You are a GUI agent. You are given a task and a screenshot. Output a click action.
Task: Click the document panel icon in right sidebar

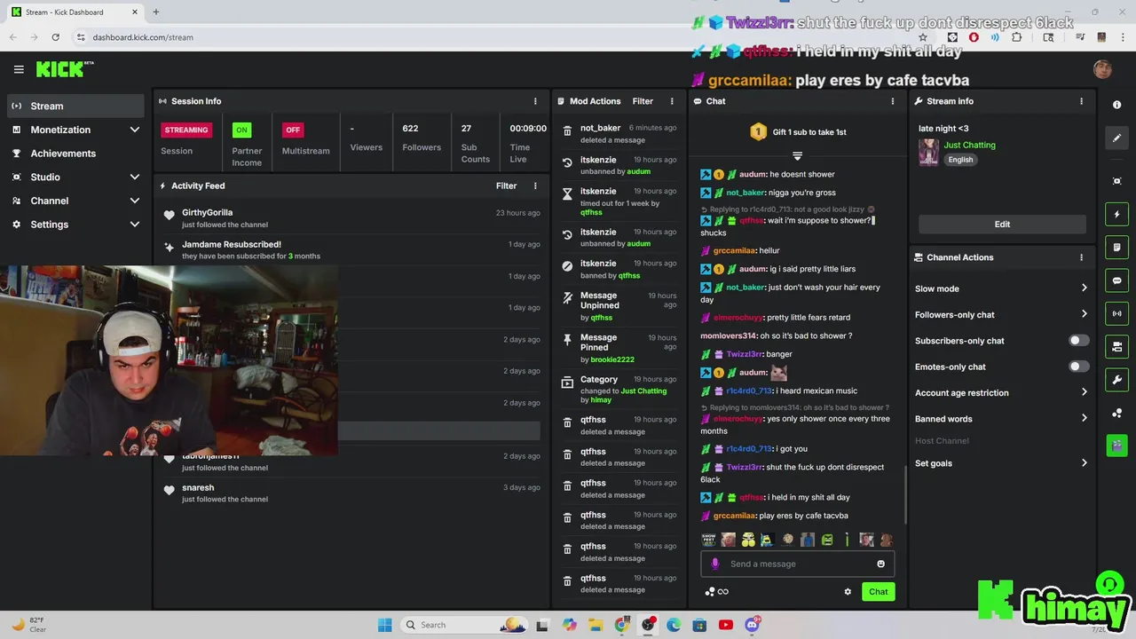[1116, 248]
